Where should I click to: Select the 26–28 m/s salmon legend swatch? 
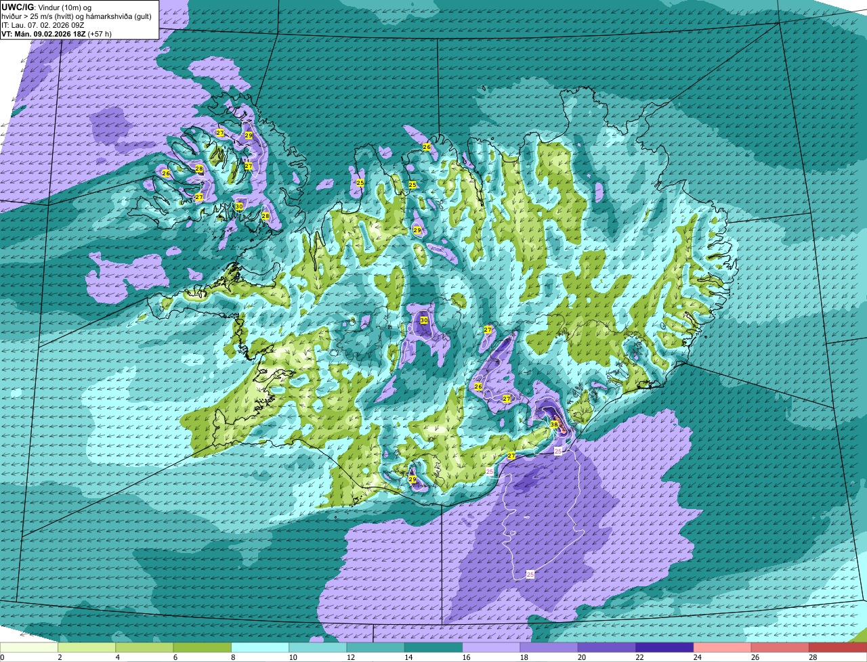coord(780,648)
